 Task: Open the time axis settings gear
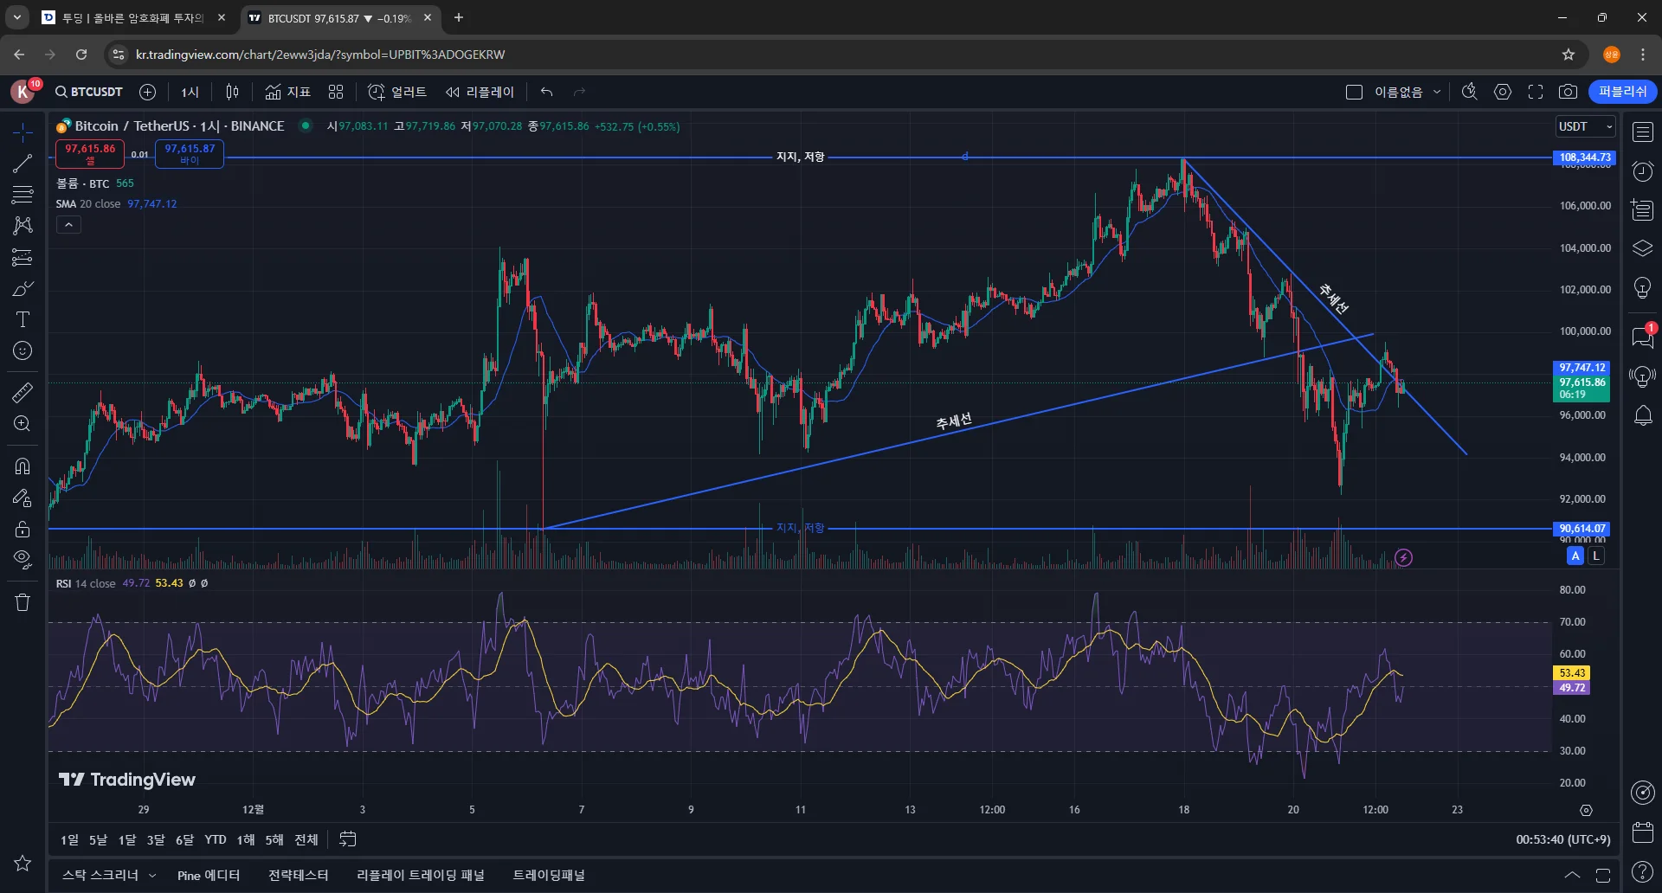(1586, 810)
